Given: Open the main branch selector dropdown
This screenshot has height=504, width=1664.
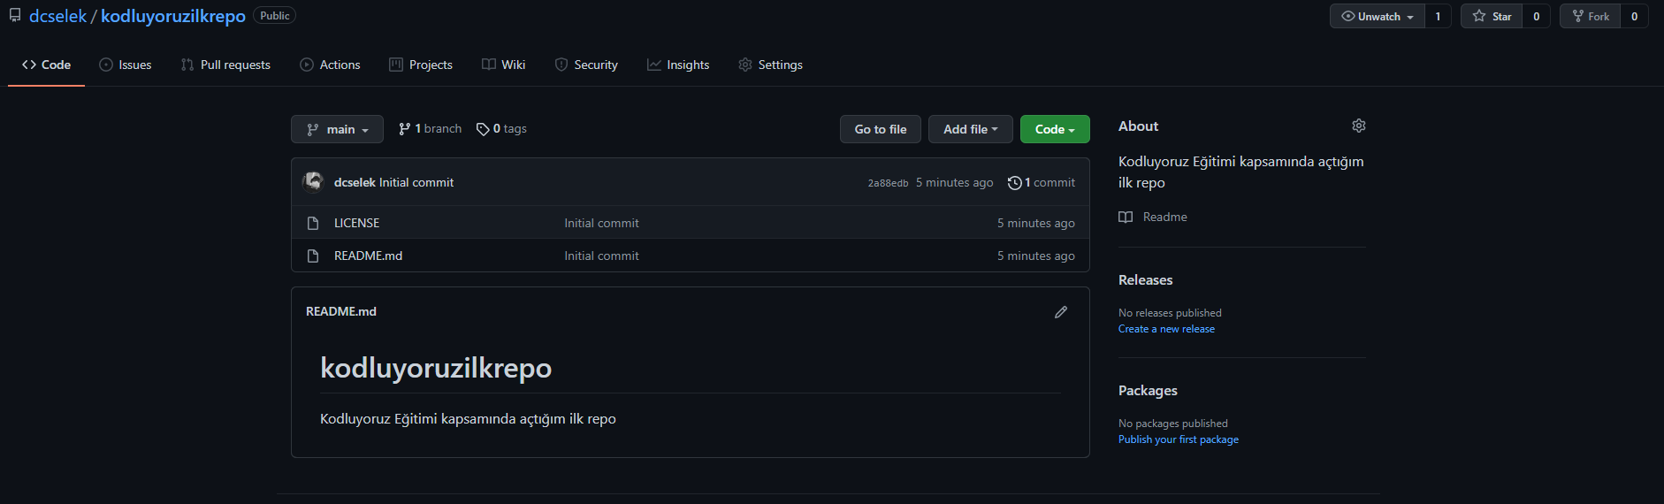Looking at the screenshot, I should [337, 129].
